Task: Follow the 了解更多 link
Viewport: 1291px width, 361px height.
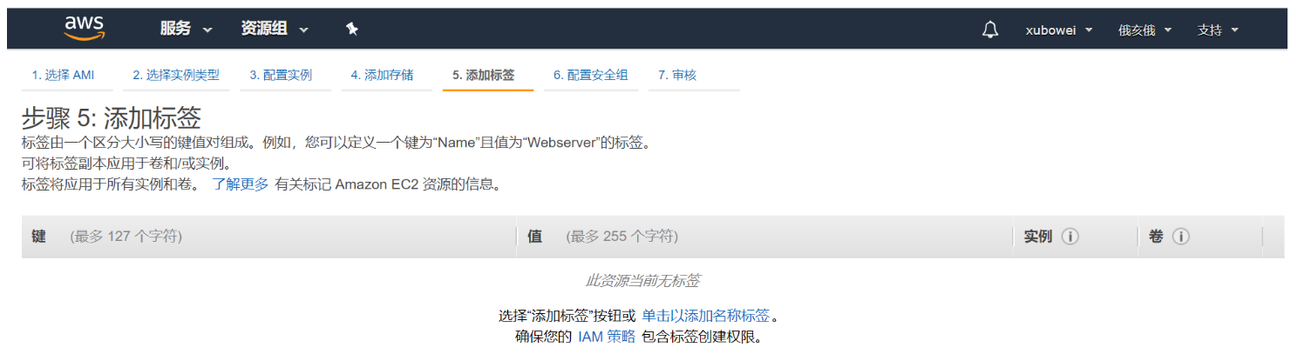Action: (x=240, y=184)
